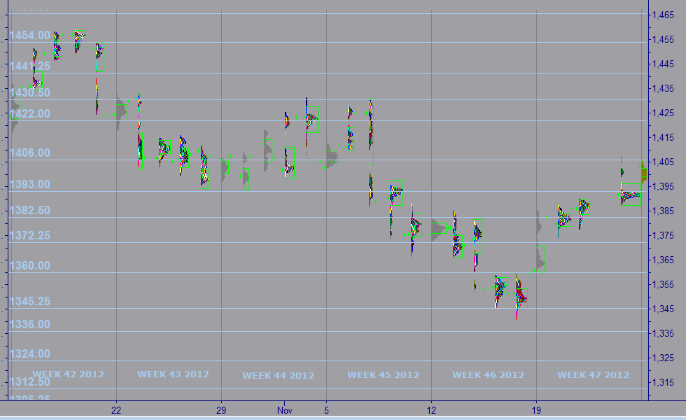
Task: Select the WEEK 45 2012 label
Action: (383, 374)
